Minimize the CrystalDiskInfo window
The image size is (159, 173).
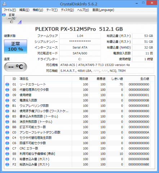[137, 3]
